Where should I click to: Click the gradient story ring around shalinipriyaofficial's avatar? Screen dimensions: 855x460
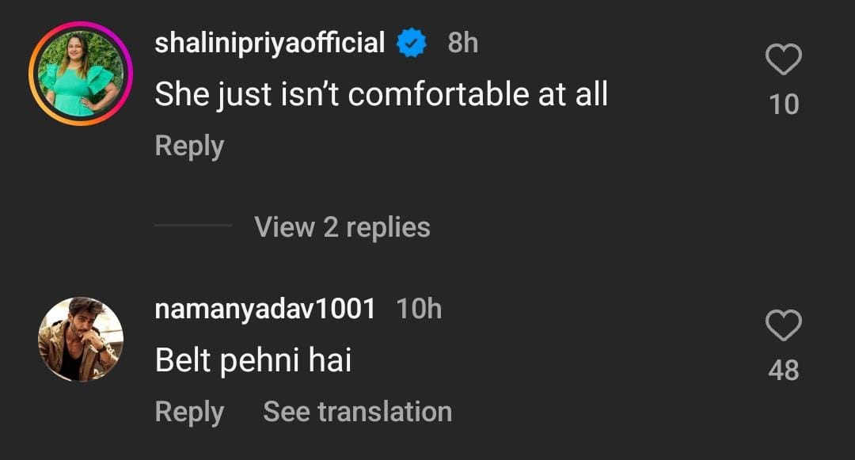point(32,75)
